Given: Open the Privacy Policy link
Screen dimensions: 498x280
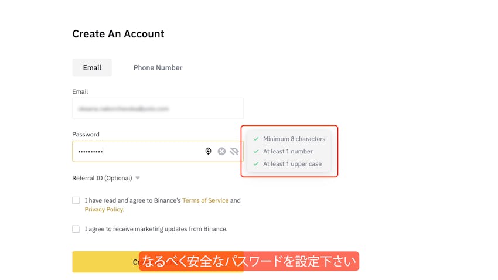Looking at the screenshot, I should (x=104, y=209).
